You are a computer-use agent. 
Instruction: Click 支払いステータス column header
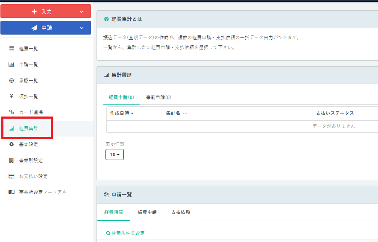tap(335, 113)
